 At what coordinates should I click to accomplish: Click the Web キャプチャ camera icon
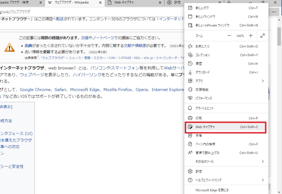190,127
